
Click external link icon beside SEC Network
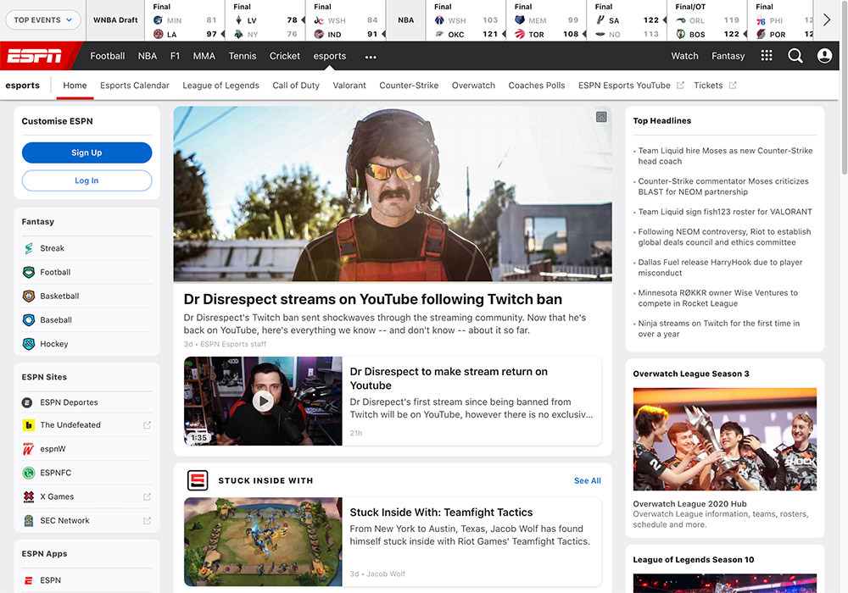coord(147,521)
